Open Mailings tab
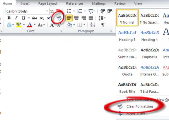 [99, 4]
